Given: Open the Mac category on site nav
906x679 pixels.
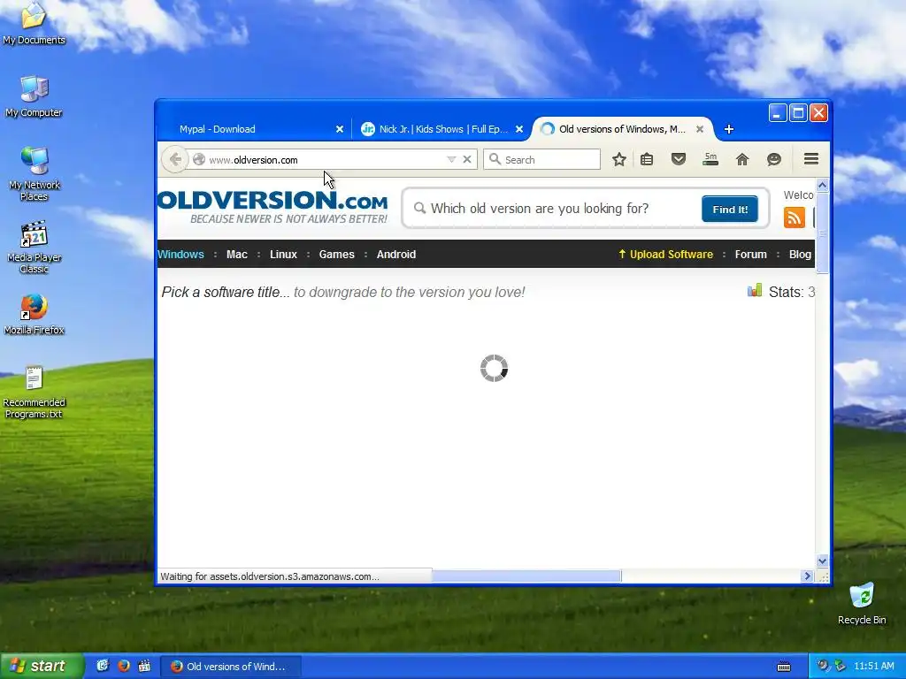Looking at the screenshot, I should 237,254.
